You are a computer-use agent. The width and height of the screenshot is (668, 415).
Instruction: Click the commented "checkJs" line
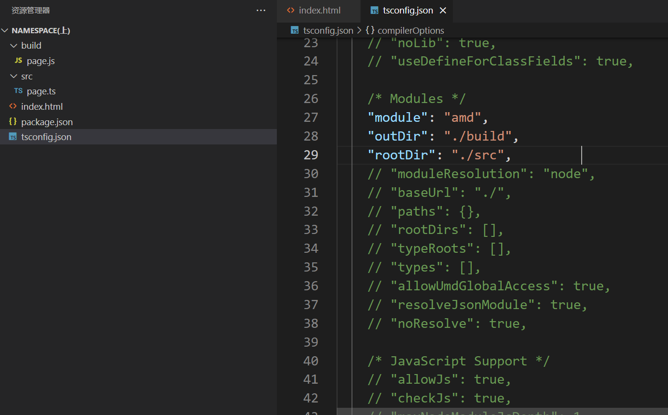coord(439,399)
